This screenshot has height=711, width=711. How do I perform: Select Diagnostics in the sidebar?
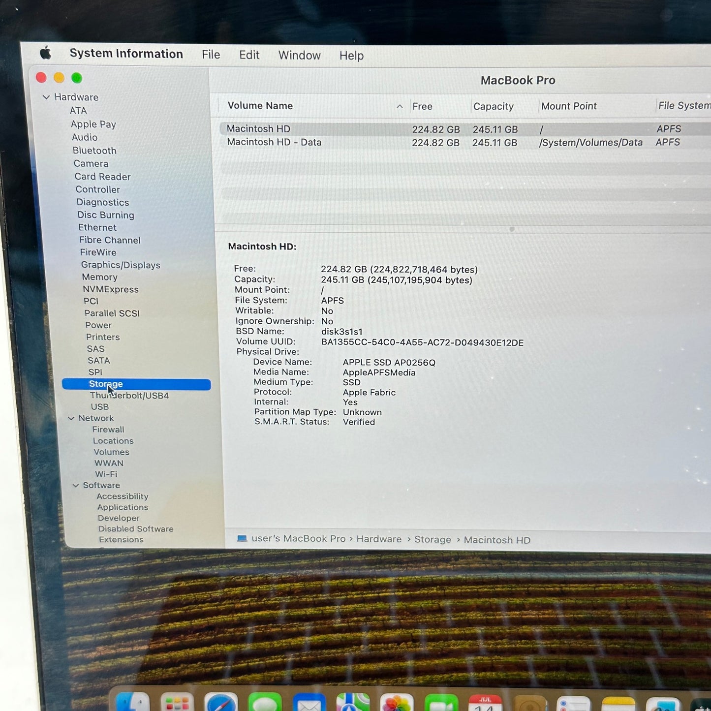tap(102, 202)
